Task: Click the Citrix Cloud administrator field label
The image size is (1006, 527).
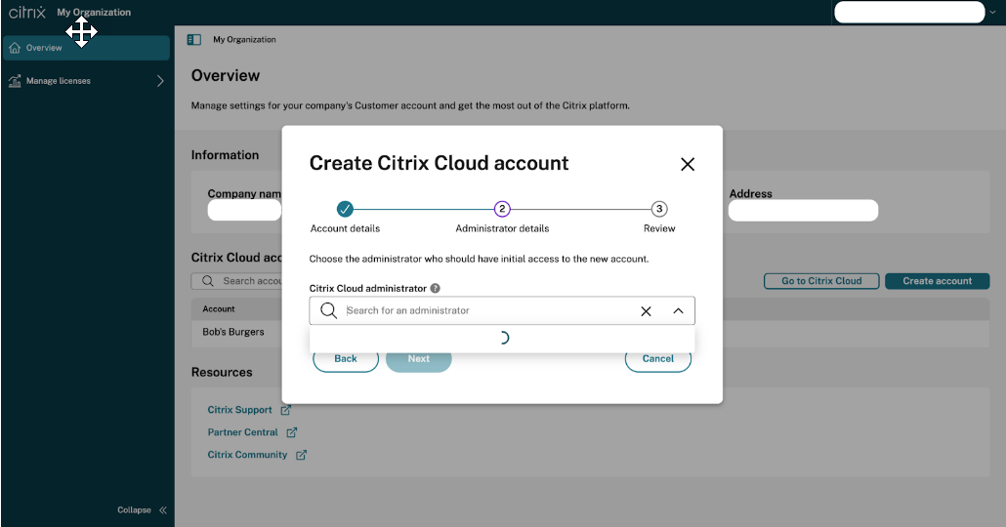Action: (x=367, y=289)
